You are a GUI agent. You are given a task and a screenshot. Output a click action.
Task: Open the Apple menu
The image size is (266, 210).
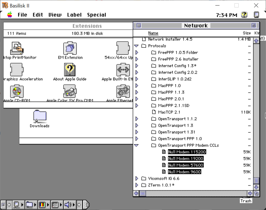pyautogui.click(x=10, y=15)
